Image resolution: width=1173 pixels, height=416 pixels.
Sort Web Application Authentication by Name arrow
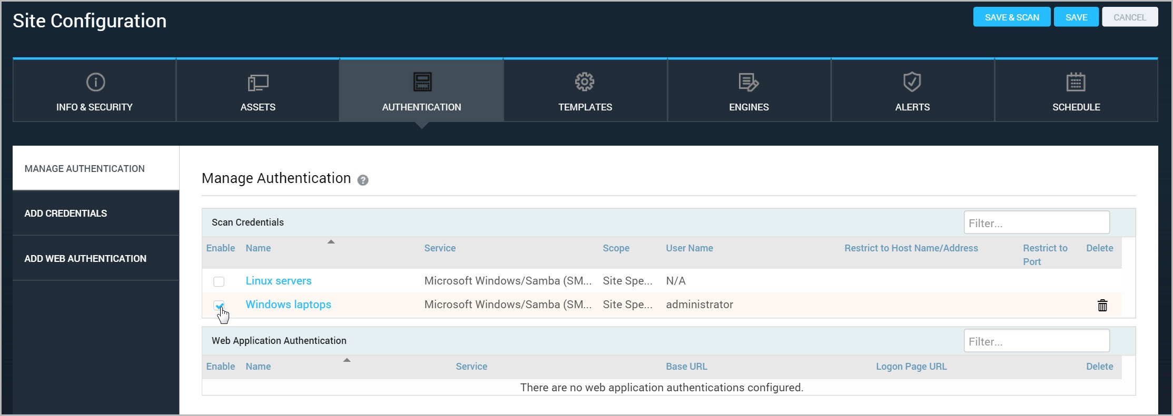347,360
